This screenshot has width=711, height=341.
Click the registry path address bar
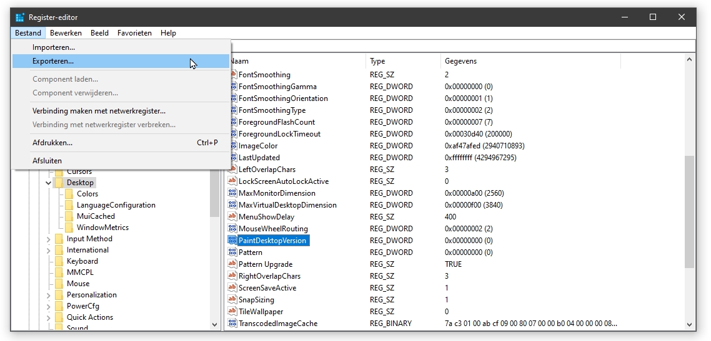pos(462,46)
